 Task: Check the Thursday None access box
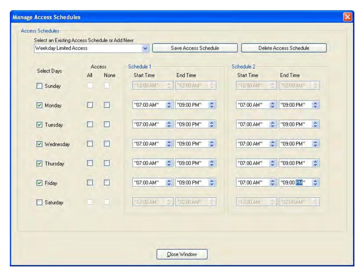click(x=107, y=163)
